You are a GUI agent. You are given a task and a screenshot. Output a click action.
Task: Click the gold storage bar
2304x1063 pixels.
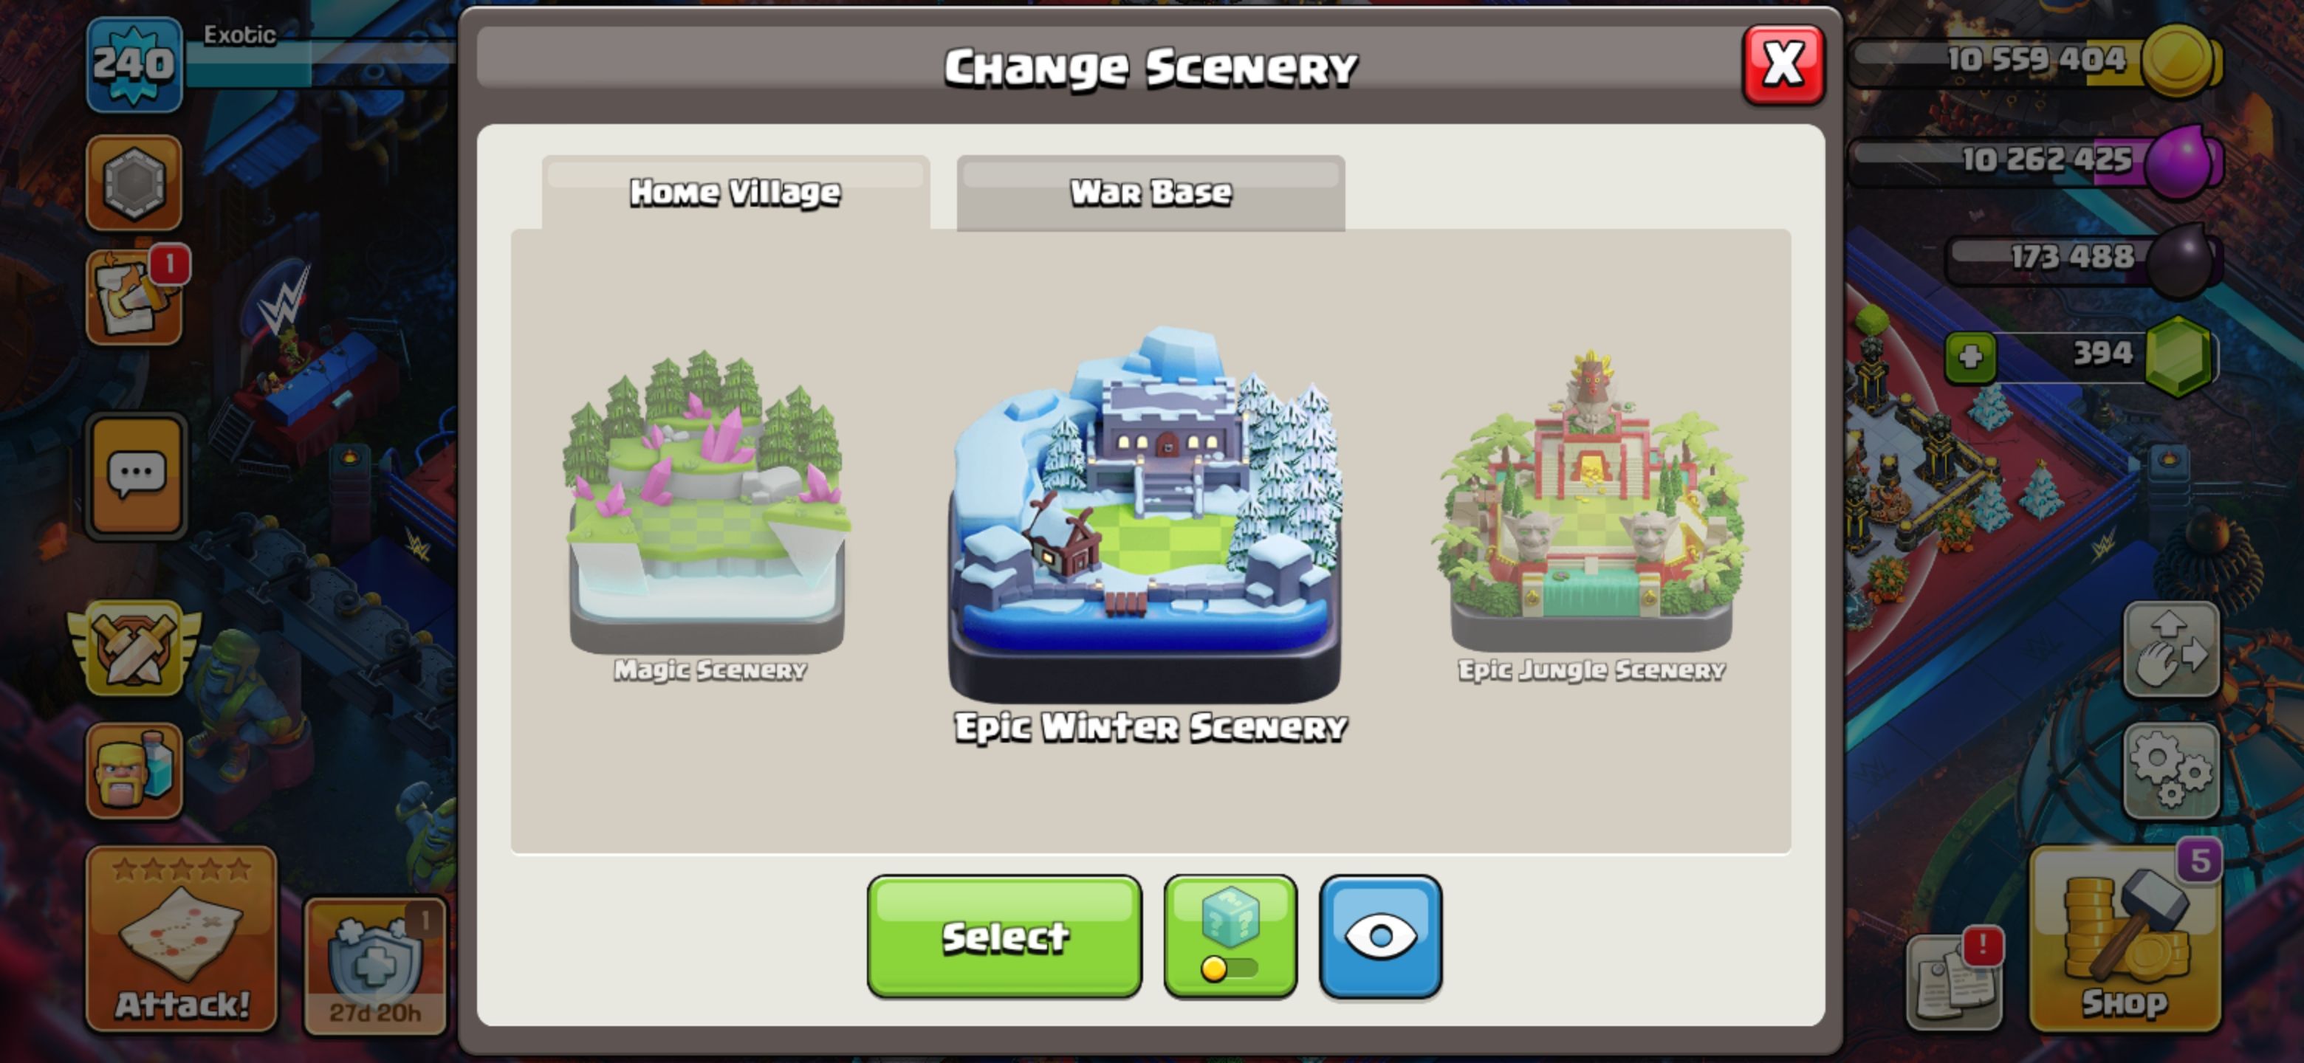coord(2034,61)
